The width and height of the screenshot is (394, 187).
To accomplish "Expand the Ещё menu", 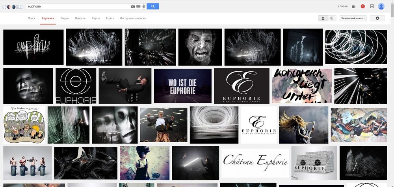I will 110,18.
